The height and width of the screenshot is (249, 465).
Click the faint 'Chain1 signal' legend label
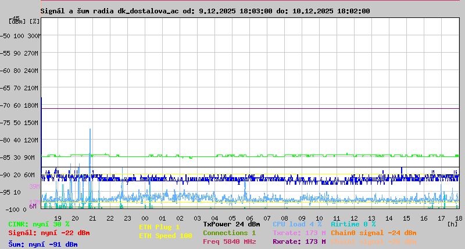[374, 241]
